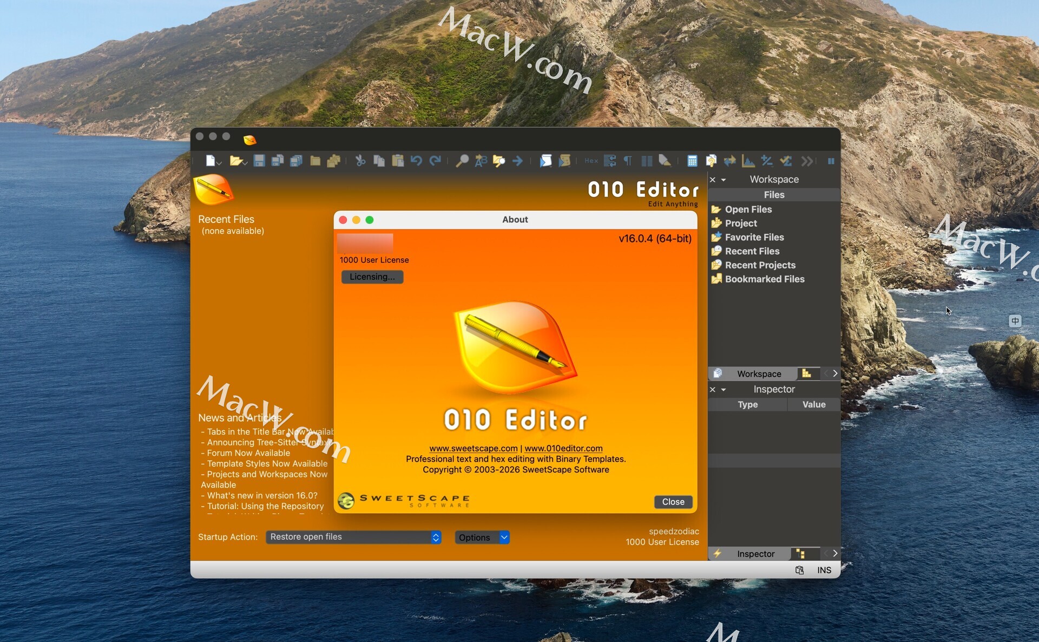Open dropdown arrow beside Open File icon
Viewport: 1039px width, 642px height.
click(x=245, y=162)
